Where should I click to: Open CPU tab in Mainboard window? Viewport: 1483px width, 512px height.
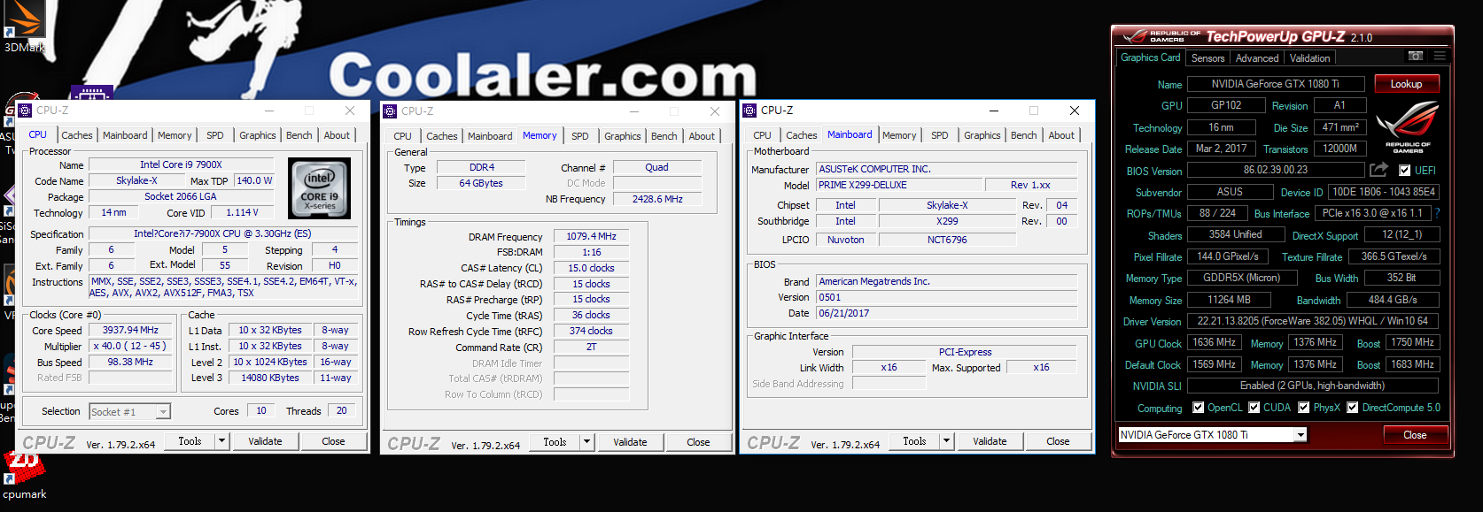coord(762,135)
